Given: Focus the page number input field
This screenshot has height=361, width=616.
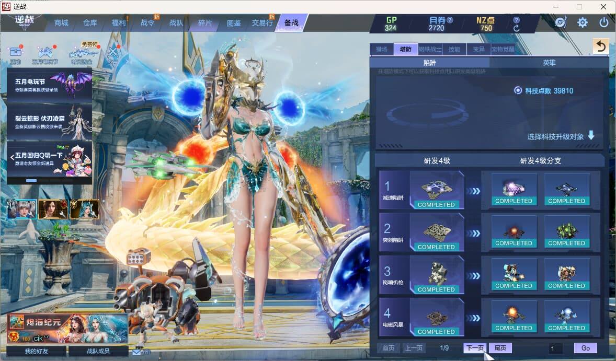Looking at the screenshot, I should tap(555, 348).
